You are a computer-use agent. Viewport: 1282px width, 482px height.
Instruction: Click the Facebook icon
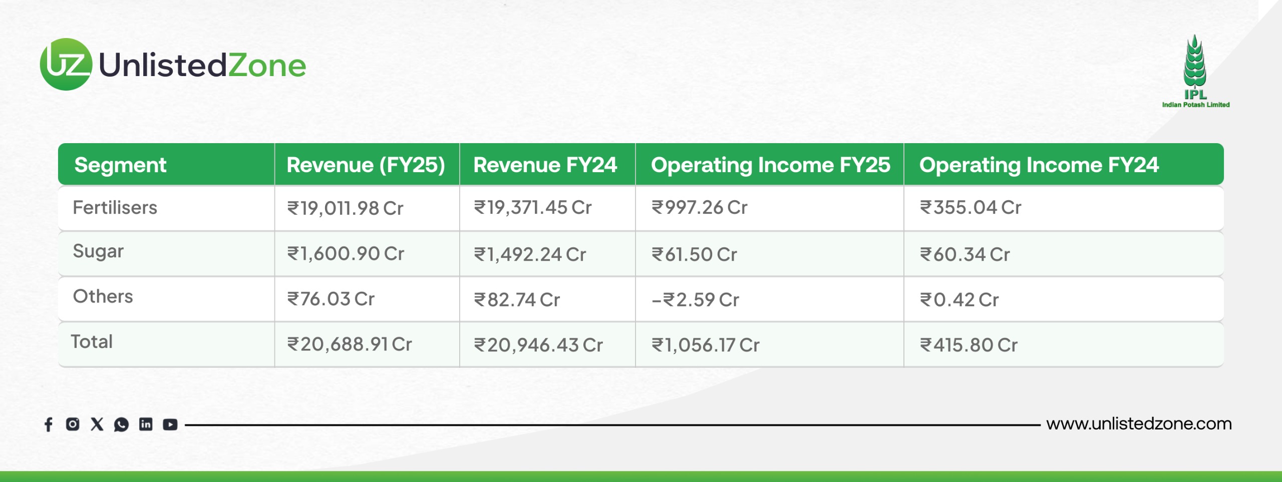click(x=49, y=424)
